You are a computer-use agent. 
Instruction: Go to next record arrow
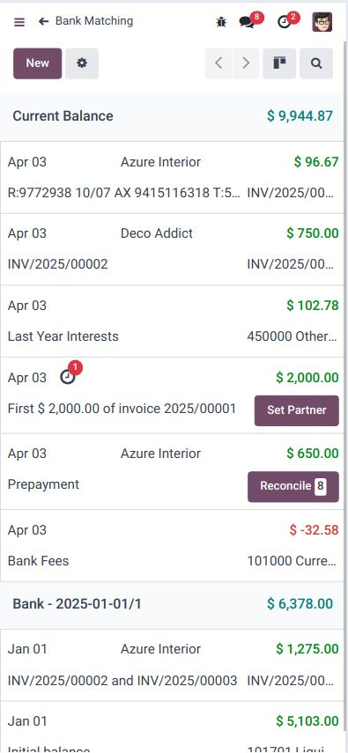[246, 63]
